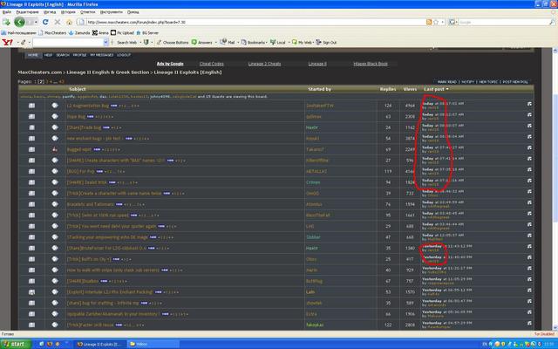Open the Yahoo toolbar Mail icon
Screen dimensions: 558x349
[230, 42]
